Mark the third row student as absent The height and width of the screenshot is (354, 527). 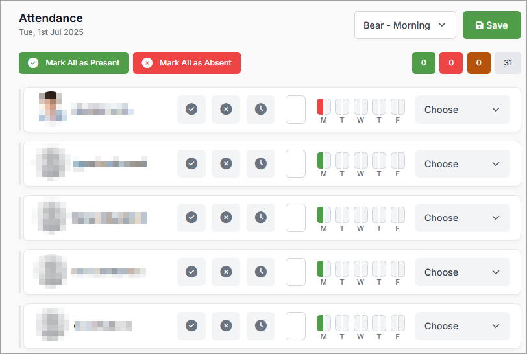click(x=226, y=218)
